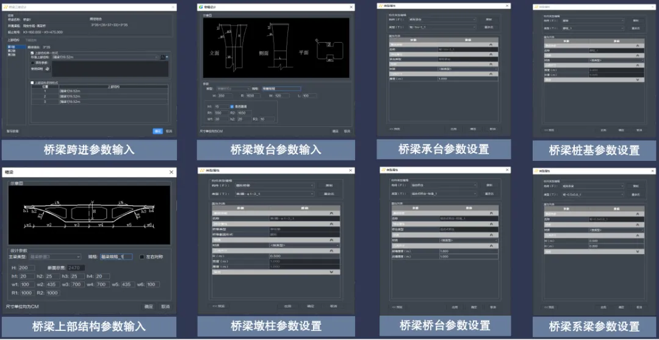The width and height of the screenshot is (659, 340).
Task: Click 取消 in 桥梁承台参数设置 window
Action: coord(492,129)
